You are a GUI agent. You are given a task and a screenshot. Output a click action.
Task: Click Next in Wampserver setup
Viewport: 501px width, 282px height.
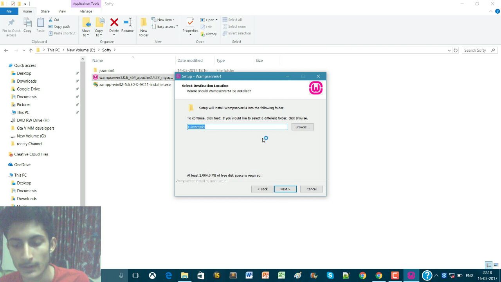pyautogui.click(x=285, y=189)
